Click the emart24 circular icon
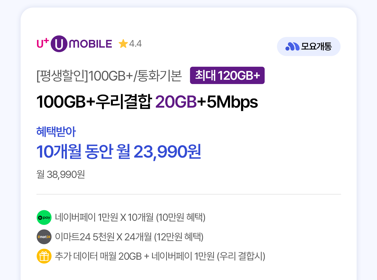The width and height of the screenshot is (377, 280). tap(44, 237)
